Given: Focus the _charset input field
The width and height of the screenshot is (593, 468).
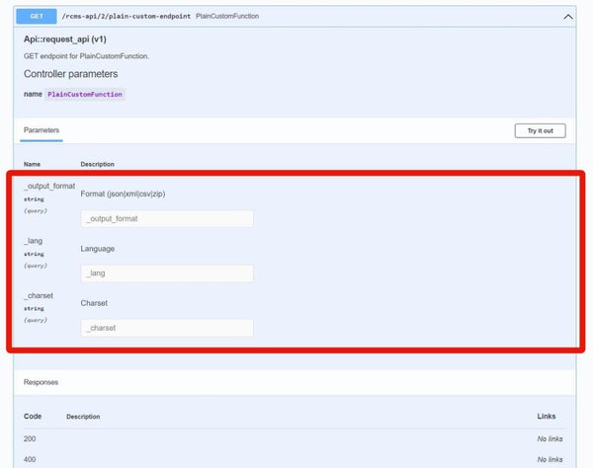Looking at the screenshot, I should pos(167,328).
